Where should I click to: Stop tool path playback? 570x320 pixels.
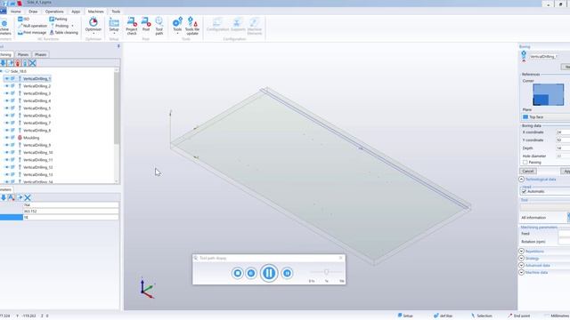[x=238, y=273]
